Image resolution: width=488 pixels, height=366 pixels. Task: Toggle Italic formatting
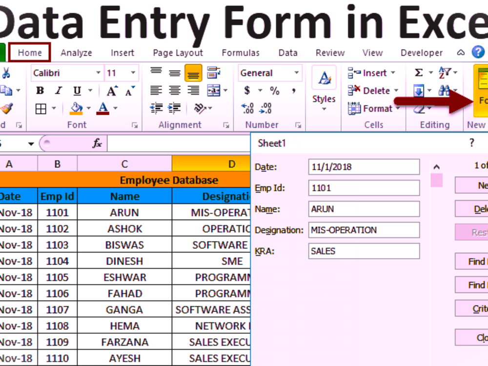[x=58, y=91]
